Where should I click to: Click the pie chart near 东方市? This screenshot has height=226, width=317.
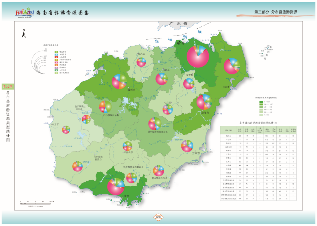(66, 130)
